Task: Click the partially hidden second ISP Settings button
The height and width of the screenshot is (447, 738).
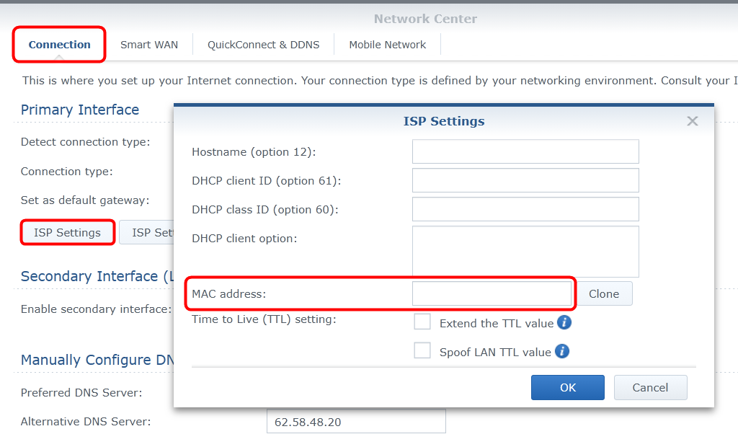Action: 147,233
